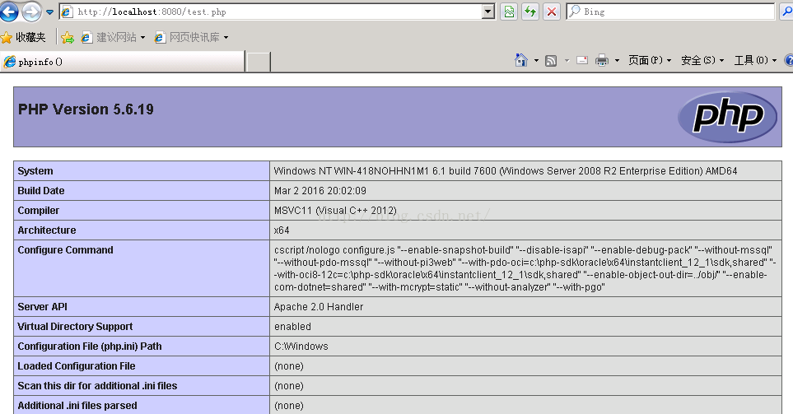Screen dimensions: 793x414
Task: Click the blue Help question mark icon
Action: pyautogui.click(x=789, y=60)
